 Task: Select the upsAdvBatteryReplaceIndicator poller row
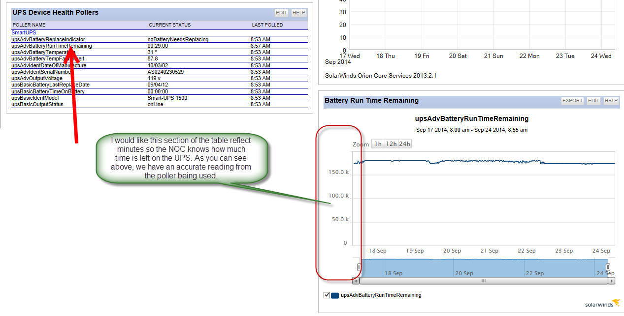click(x=160, y=39)
